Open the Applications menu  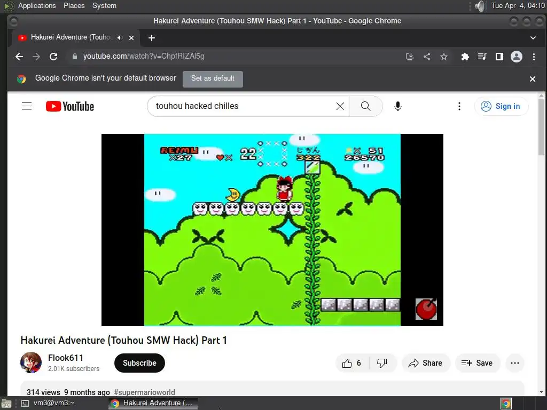(37, 5)
